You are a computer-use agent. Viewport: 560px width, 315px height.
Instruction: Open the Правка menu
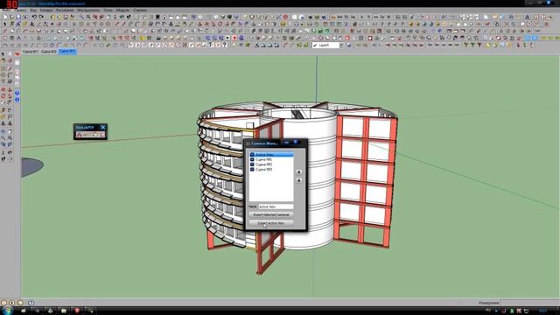21,10
